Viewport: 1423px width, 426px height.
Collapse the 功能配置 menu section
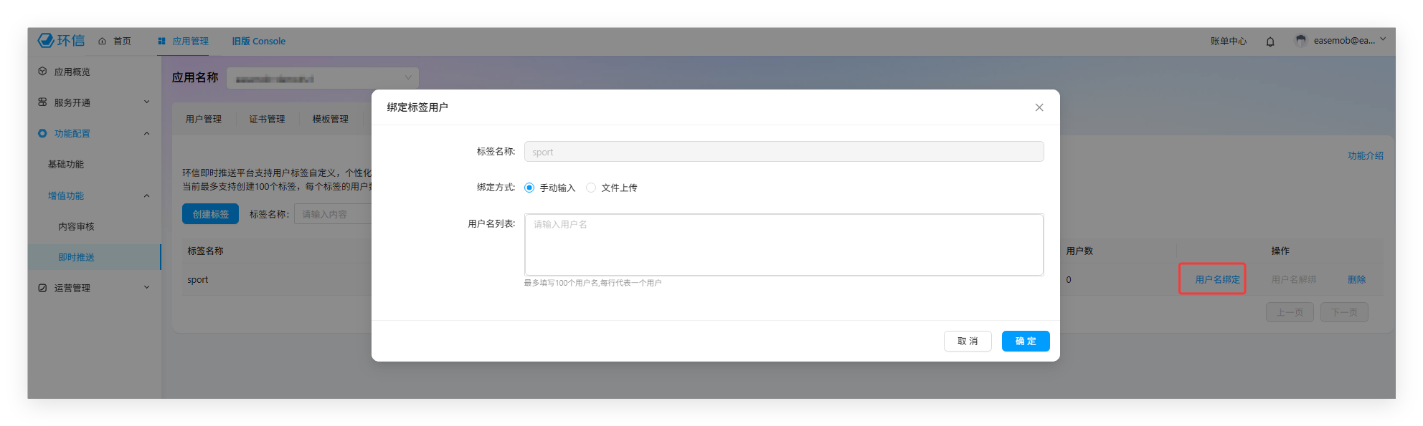point(146,134)
